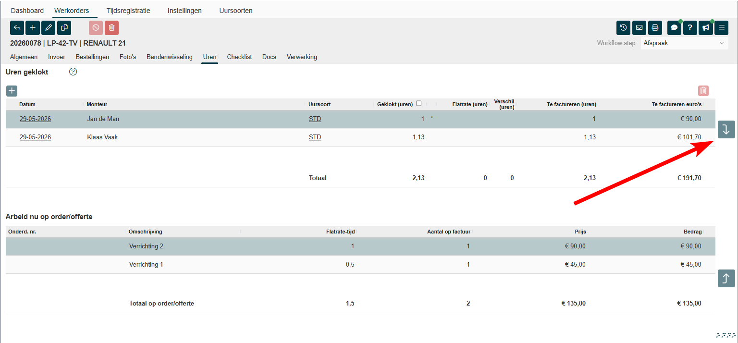Image resolution: width=738 pixels, height=343 pixels.
Task: Click the trash icon above hours table
Action: [703, 90]
